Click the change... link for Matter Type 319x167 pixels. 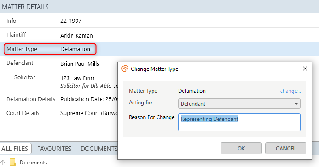coord(290,91)
